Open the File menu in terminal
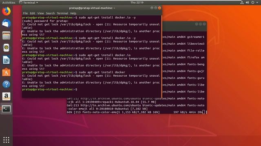261x146 pixels. (x=25, y=13)
